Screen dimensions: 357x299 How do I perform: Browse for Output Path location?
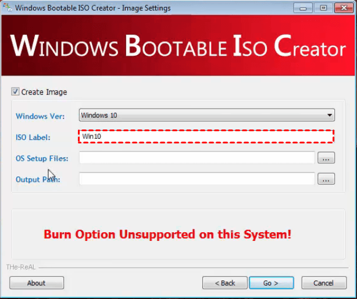326,179
